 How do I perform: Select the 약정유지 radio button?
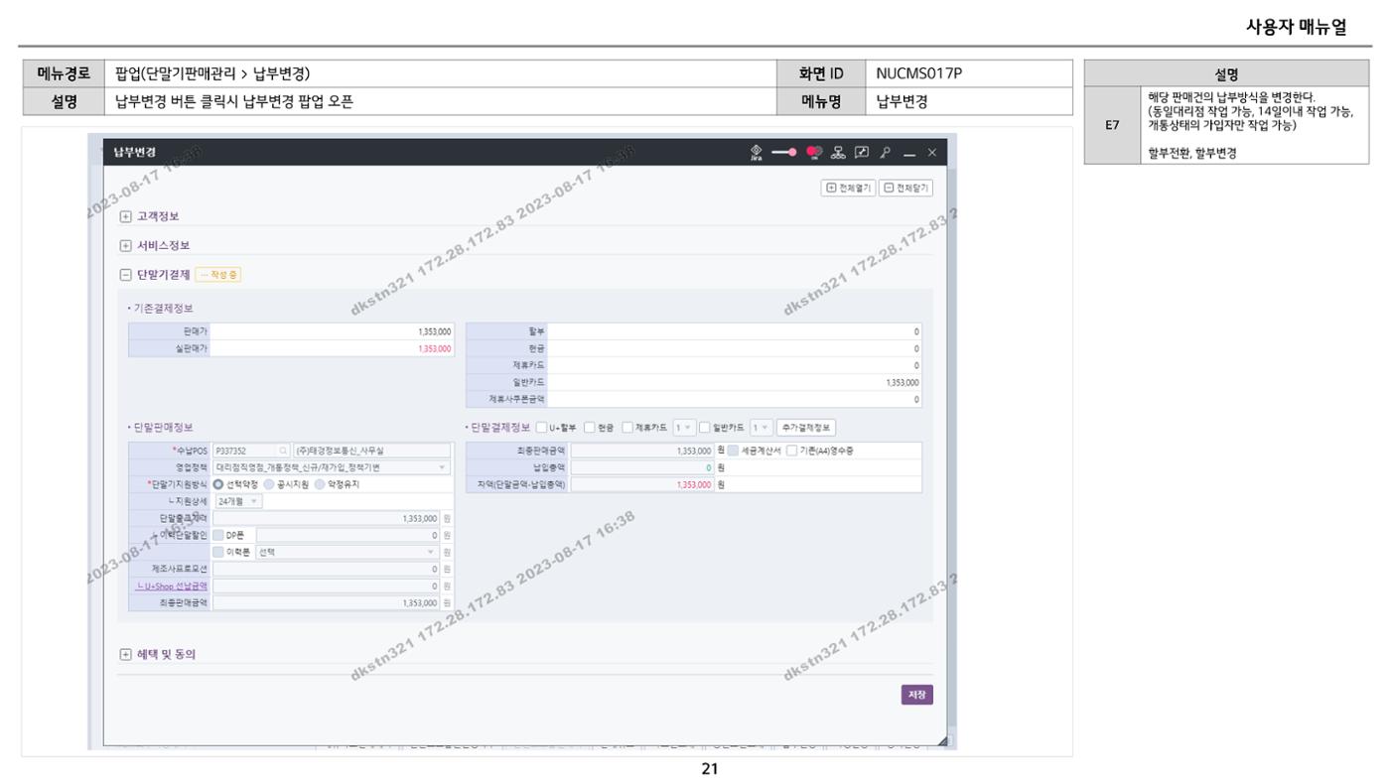pos(318,484)
